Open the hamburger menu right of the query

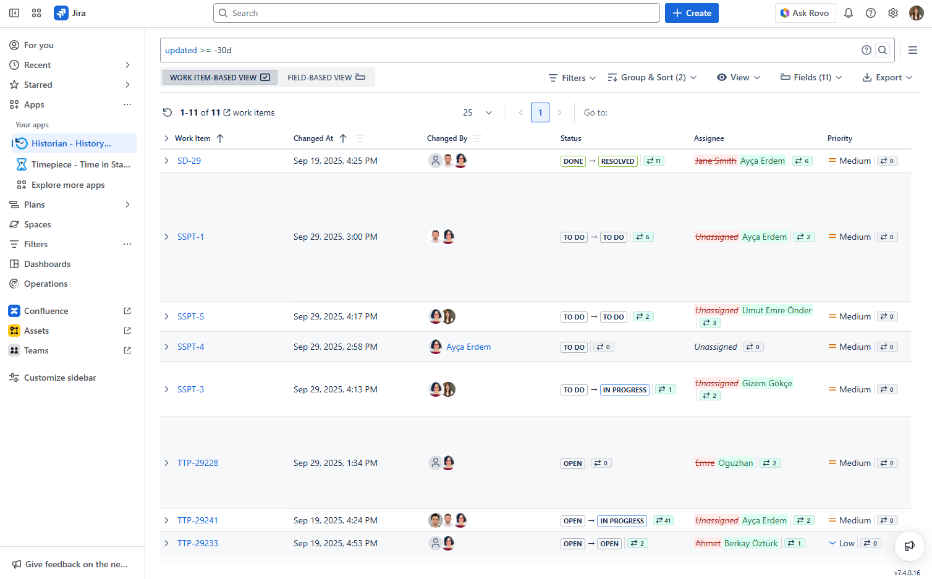click(913, 50)
